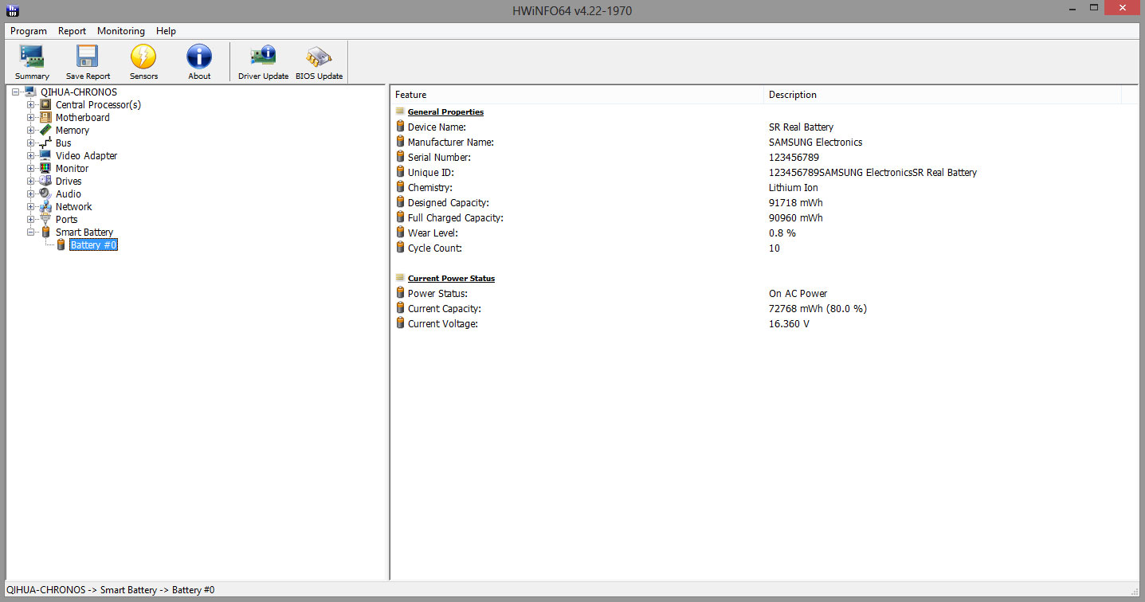Collapse the Smart Battery node
Screen dimensions: 1145x602
pyautogui.click(x=31, y=233)
